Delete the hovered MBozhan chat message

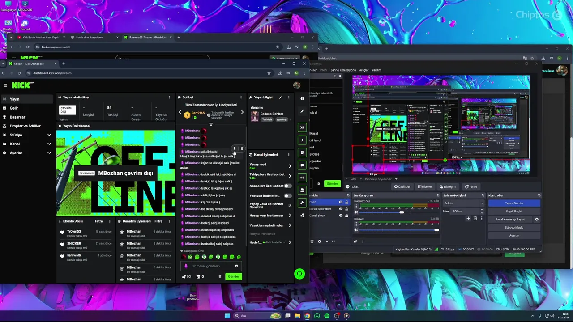[242, 148]
